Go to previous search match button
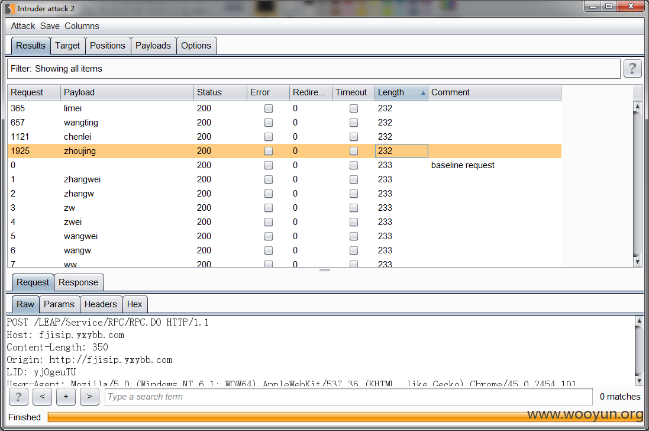 (42, 397)
